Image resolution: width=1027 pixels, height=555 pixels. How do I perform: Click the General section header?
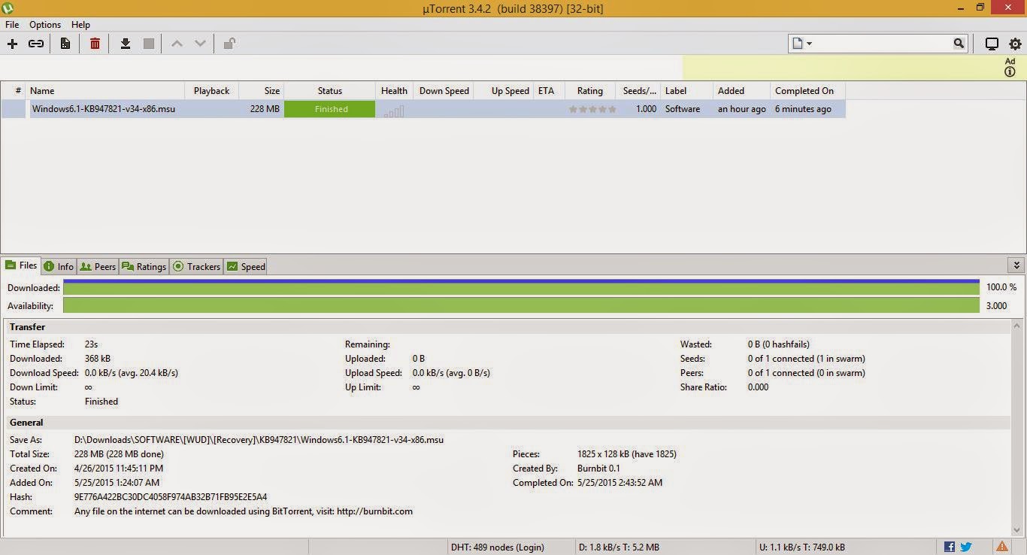pos(508,423)
